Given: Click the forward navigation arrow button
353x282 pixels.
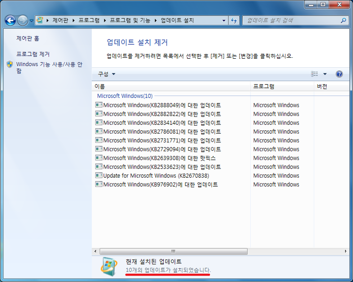Looking at the screenshot, I should 23,21.
